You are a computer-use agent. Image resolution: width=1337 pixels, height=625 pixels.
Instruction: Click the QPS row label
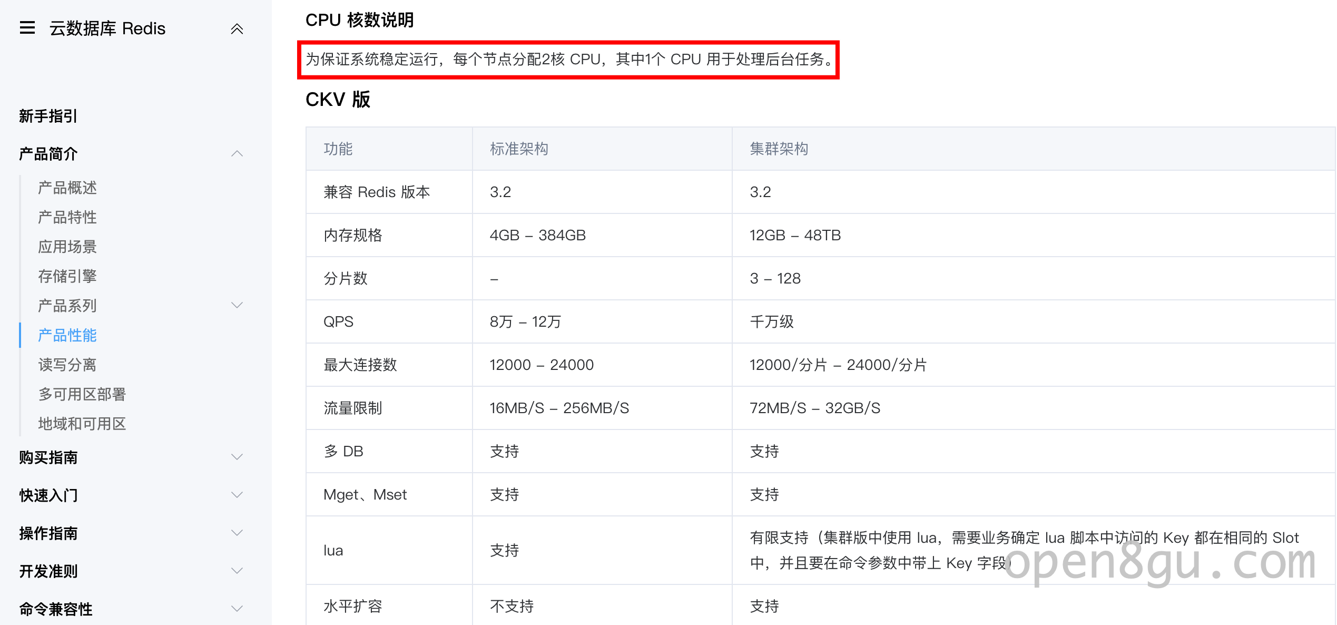(338, 321)
